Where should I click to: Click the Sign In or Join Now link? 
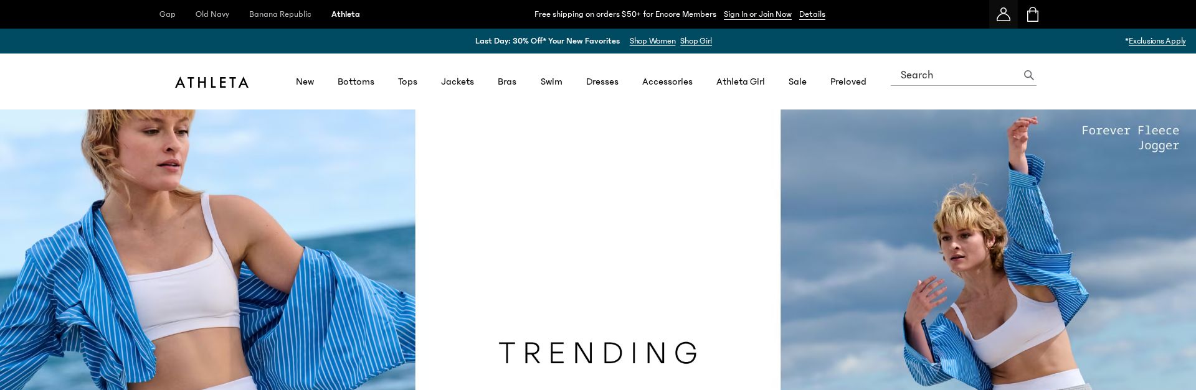[x=757, y=14]
